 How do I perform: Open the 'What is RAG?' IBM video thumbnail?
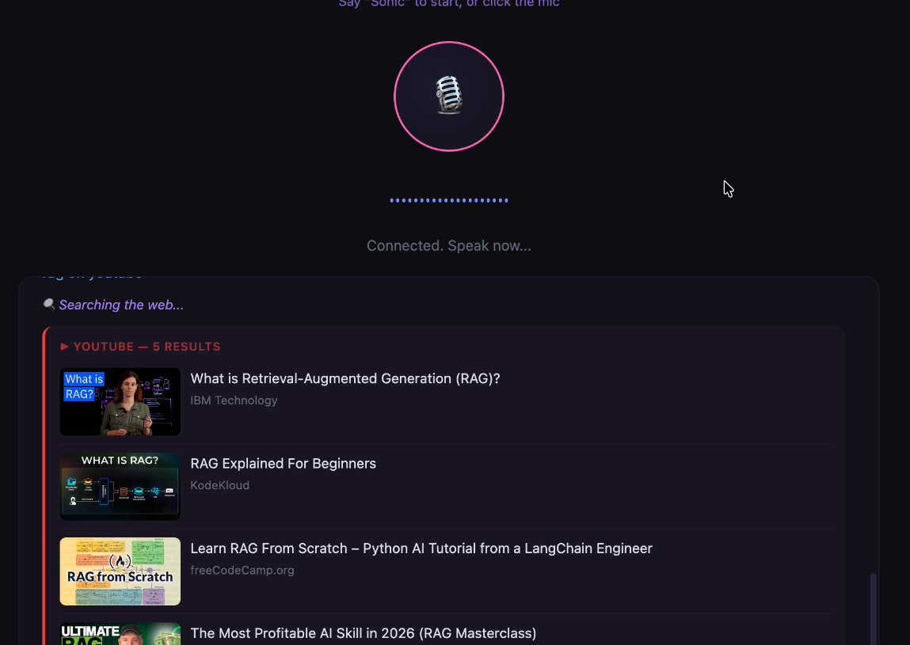(120, 401)
